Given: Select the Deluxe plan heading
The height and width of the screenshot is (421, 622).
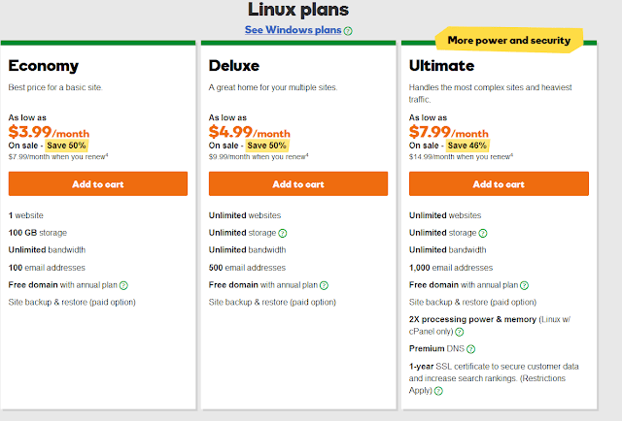Looking at the screenshot, I should click(234, 66).
